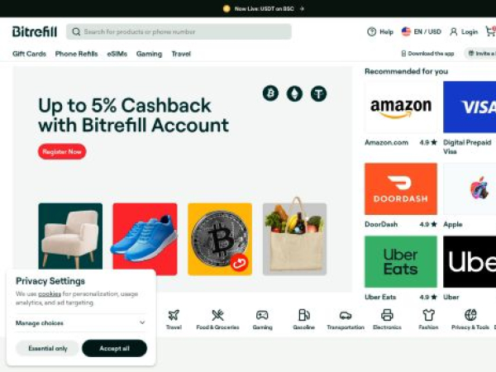The width and height of the screenshot is (496, 372).
Task: Click the red Register Now button
Action: click(x=62, y=151)
